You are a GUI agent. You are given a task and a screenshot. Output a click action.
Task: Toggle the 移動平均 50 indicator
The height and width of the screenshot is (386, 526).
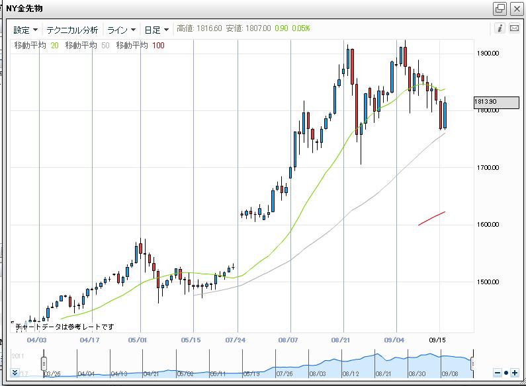point(87,46)
